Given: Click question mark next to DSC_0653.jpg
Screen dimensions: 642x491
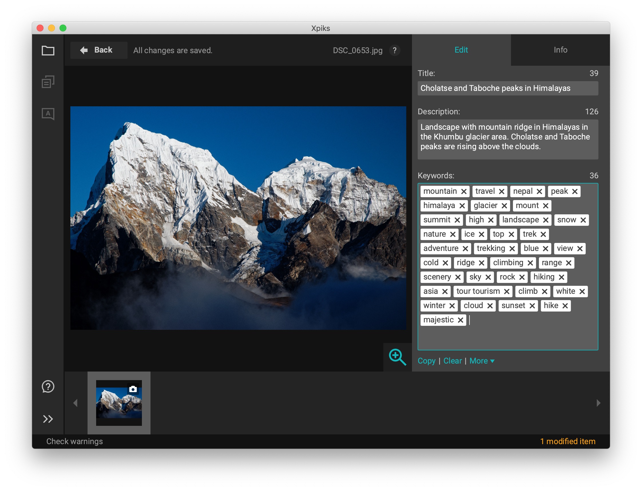Looking at the screenshot, I should (395, 51).
